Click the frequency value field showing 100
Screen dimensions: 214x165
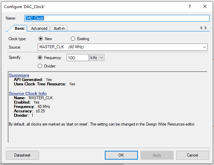point(78,58)
